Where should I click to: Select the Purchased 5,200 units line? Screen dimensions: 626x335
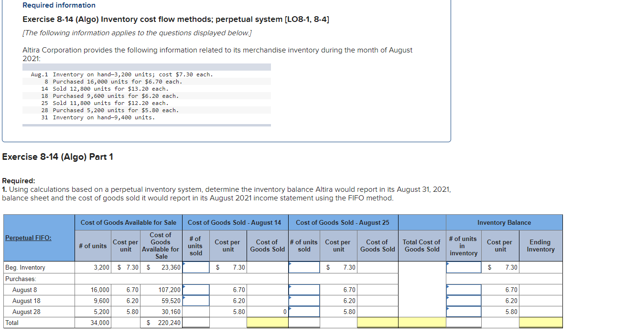110,110
